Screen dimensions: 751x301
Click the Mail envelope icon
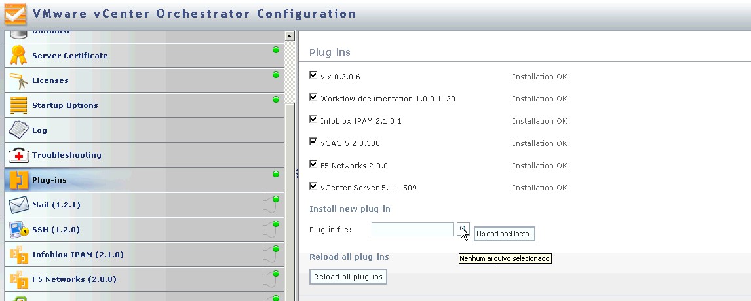pyautogui.click(x=18, y=205)
